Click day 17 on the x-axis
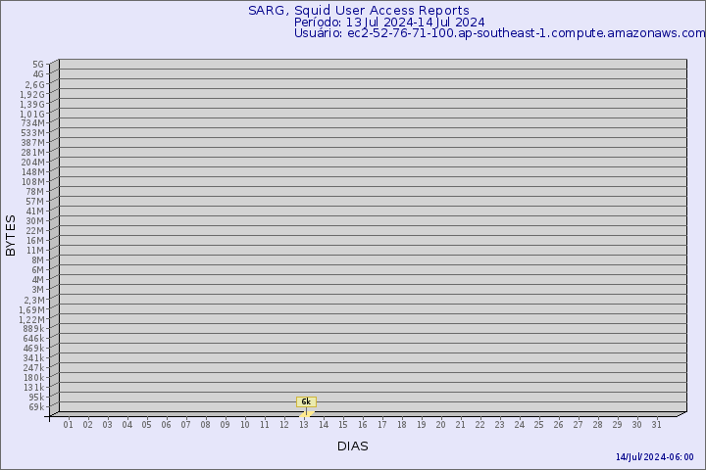Screen dimensions: 706x470 pos(381,425)
